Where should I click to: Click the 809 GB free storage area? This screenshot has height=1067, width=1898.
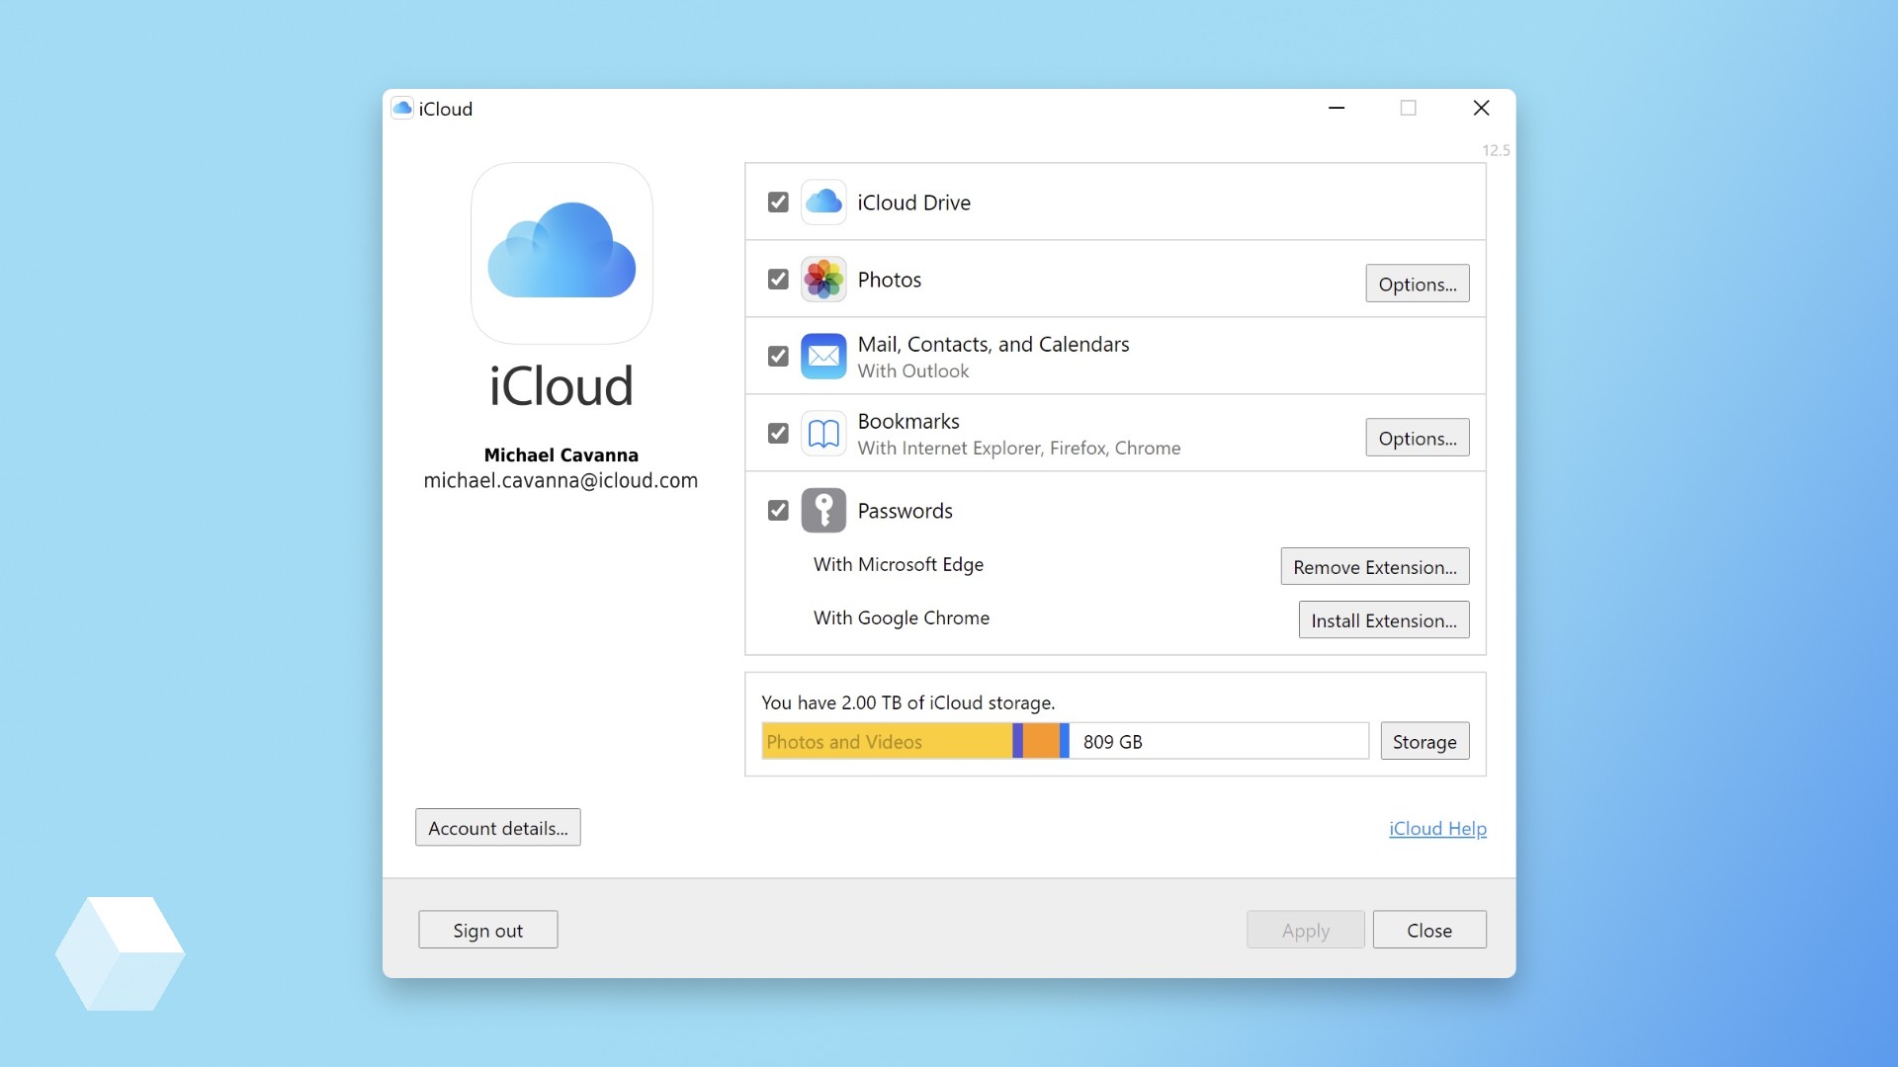pyautogui.click(x=1219, y=741)
